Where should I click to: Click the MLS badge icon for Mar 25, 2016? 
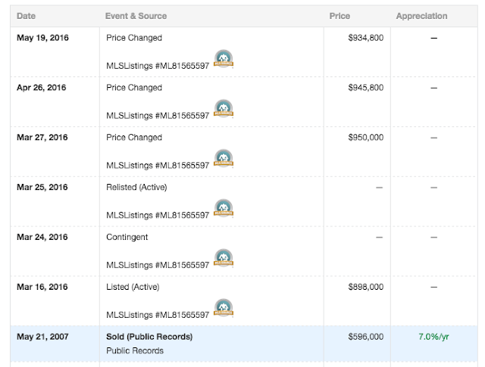point(224,209)
